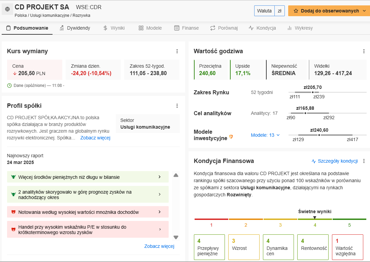Click the breadcrumb text Polska / Usługi komunikacyjne / Rozrywka
The height and width of the screenshot is (262, 370).
pyautogui.click(x=53, y=15)
